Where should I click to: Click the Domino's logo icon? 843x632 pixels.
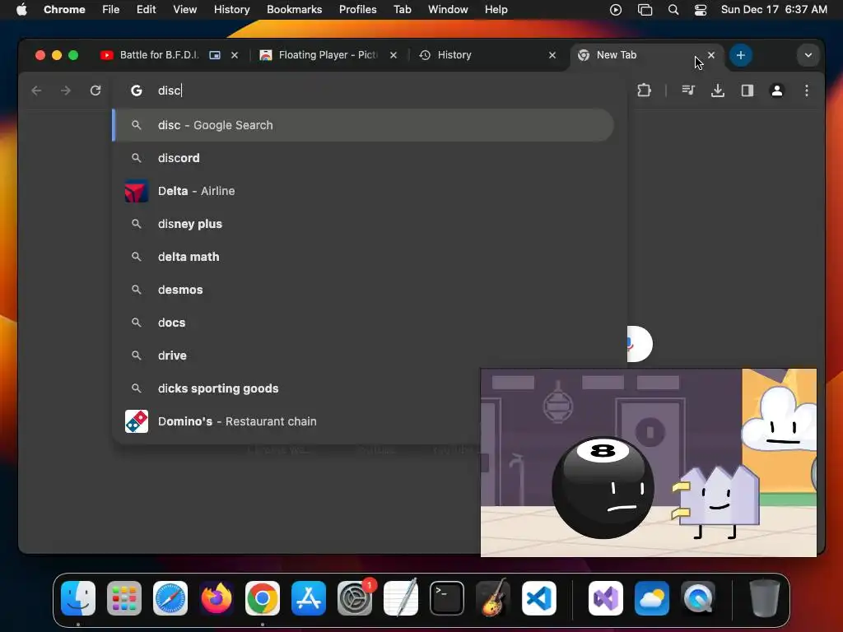(x=137, y=421)
